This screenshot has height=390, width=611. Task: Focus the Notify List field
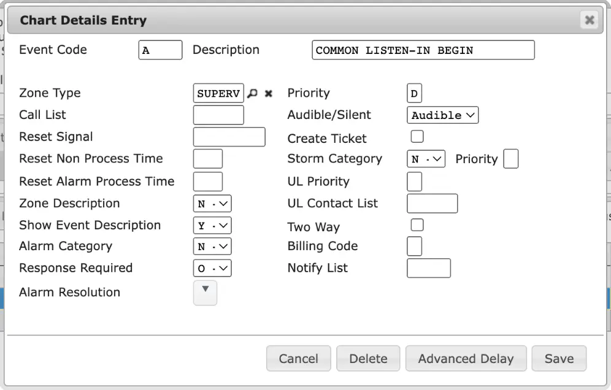(x=429, y=268)
